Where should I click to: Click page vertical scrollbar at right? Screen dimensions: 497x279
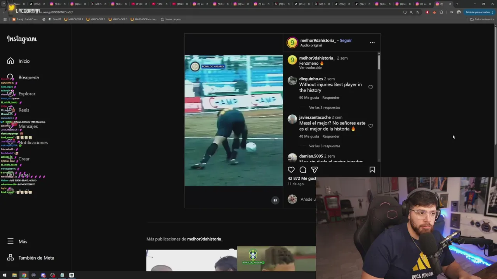[495, 85]
